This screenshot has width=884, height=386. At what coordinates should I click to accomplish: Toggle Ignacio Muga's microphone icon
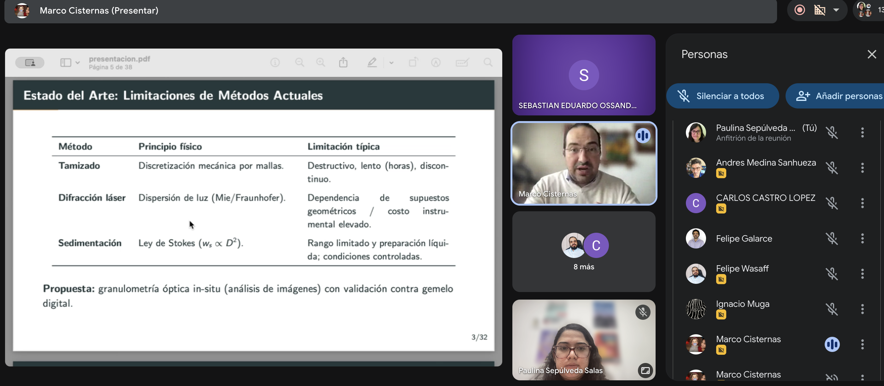click(832, 309)
